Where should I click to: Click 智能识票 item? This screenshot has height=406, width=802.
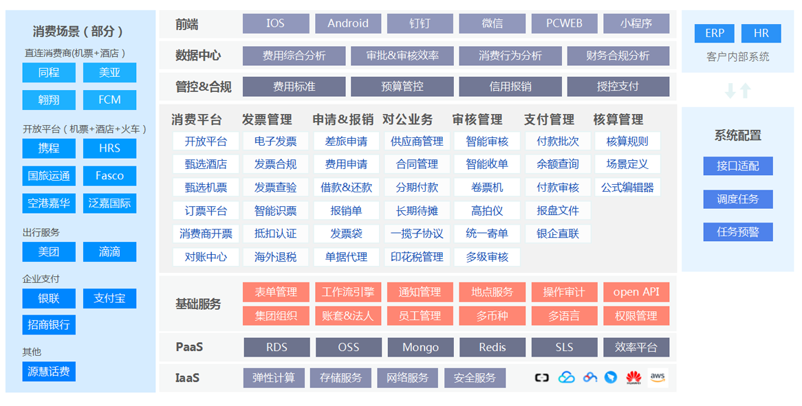coord(276,210)
